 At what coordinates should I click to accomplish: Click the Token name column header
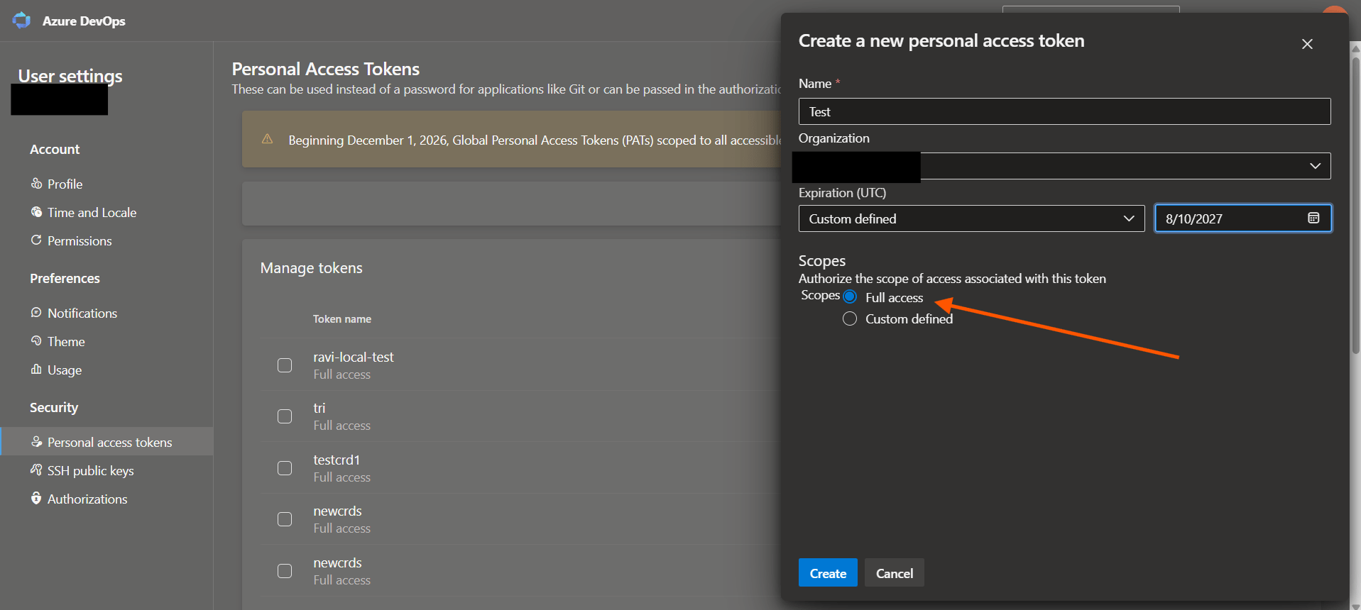(342, 319)
